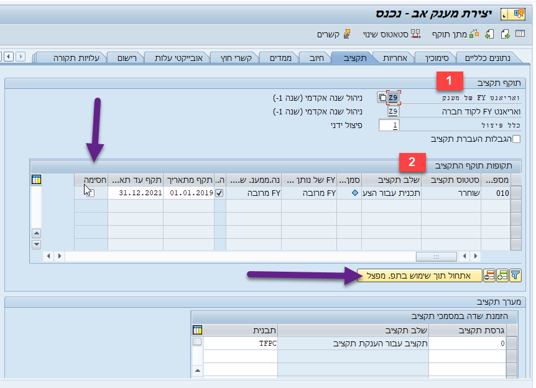The image size is (536, 388).
Task: Open the אובייקטי עלות tab
Action: pos(178,58)
